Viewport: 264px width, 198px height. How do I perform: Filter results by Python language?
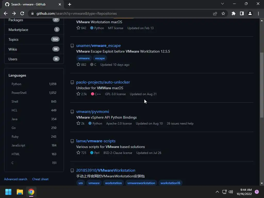click(34, 84)
